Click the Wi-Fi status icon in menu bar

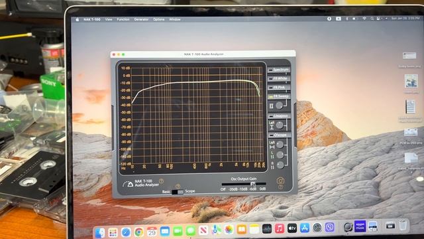(x=364, y=19)
